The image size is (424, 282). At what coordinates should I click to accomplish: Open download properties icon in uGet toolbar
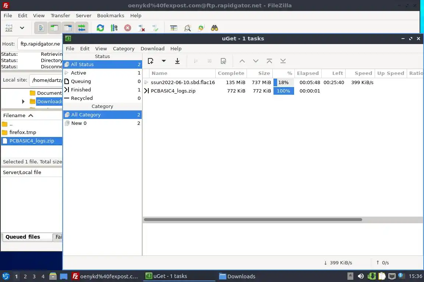point(223,61)
